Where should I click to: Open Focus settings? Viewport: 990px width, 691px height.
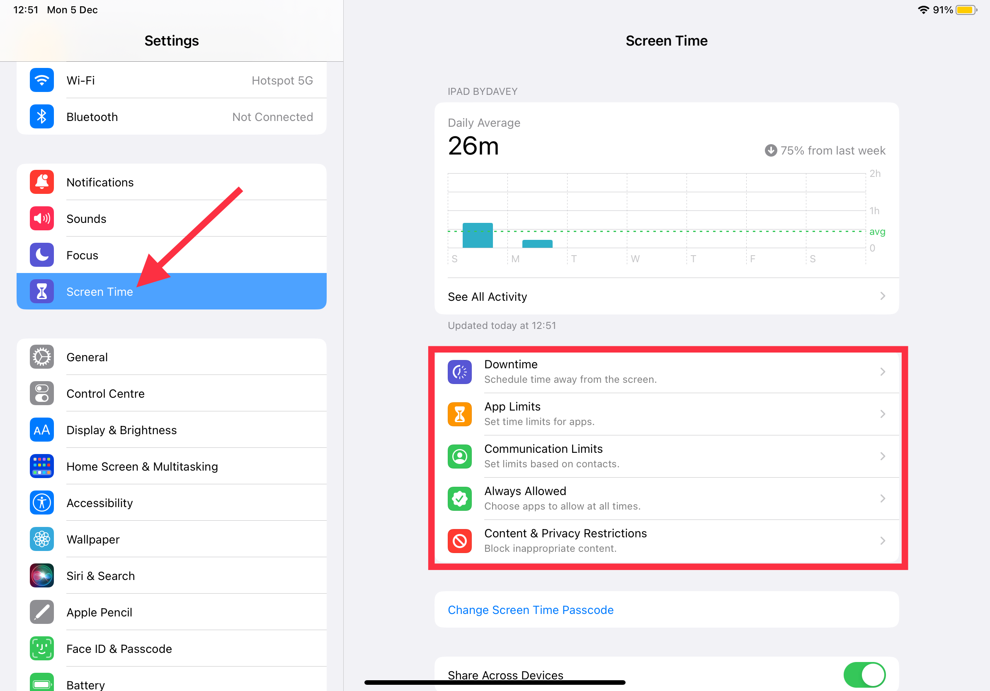coord(82,255)
